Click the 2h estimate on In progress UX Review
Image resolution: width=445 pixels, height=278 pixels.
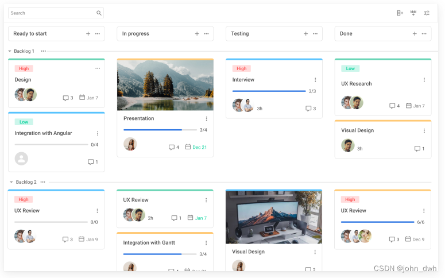pos(150,218)
